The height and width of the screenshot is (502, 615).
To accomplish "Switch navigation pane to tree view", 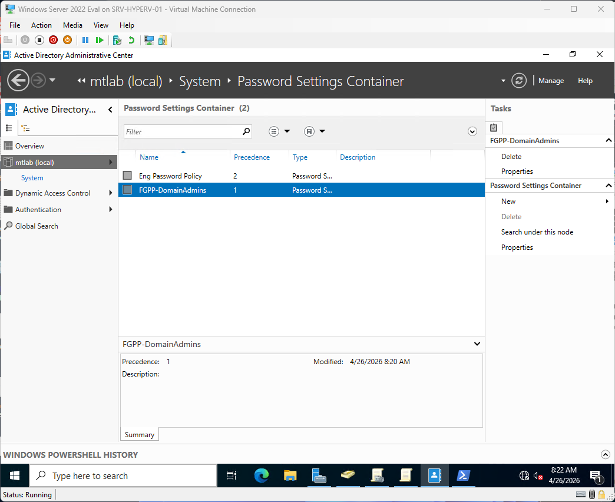I will pos(25,128).
